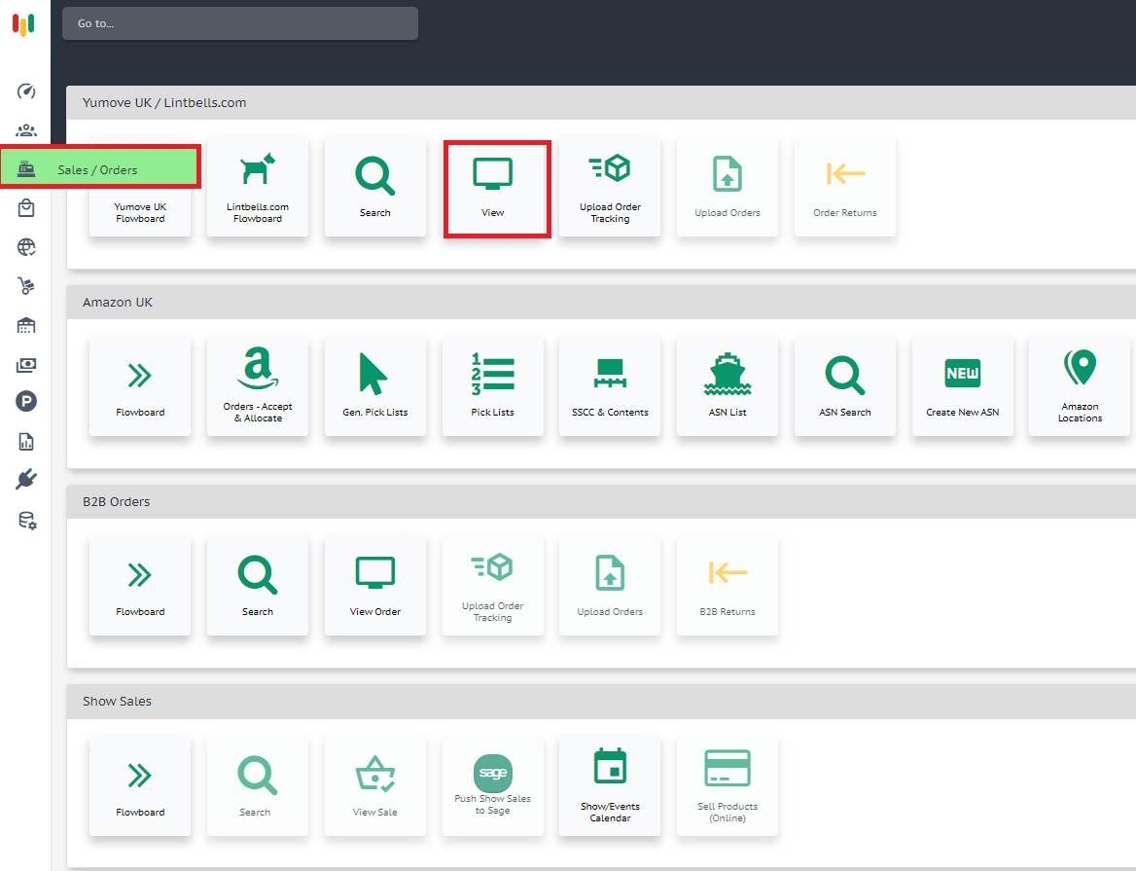Open Orders - Accept & Allocate tile

click(257, 386)
